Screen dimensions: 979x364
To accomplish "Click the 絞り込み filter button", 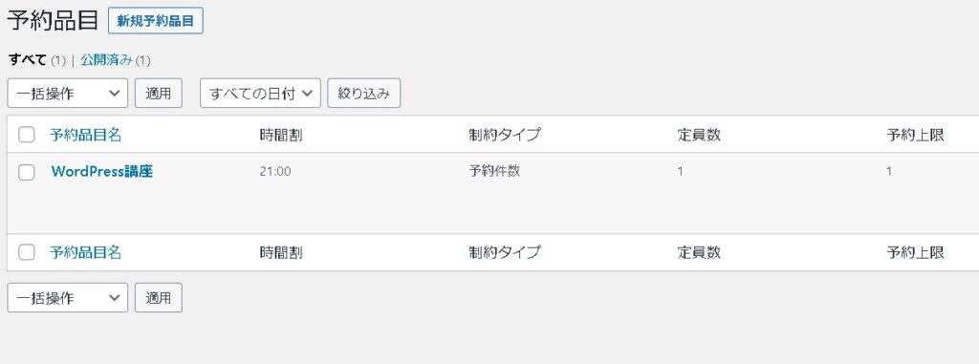I will click(x=364, y=93).
